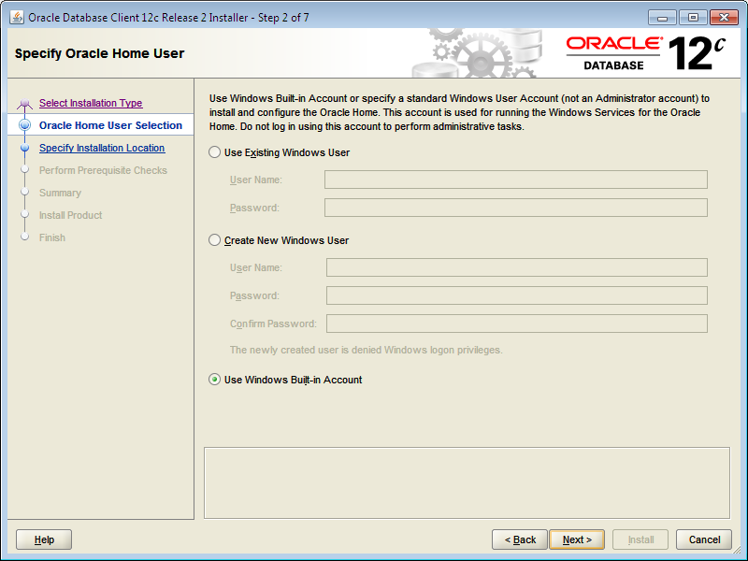Image resolution: width=748 pixels, height=561 pixels.
Task: Click the Oracle Home User Selection step bullet
Action: click(x=25, y=125)
